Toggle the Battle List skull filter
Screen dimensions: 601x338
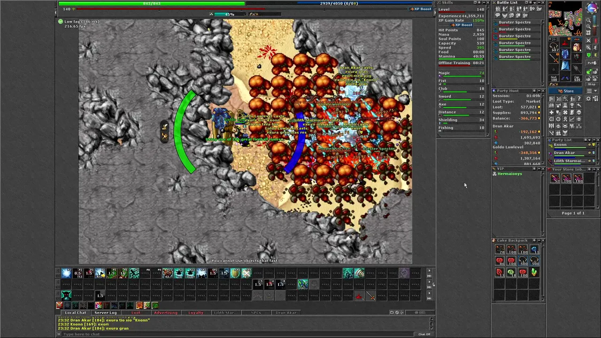[511, 15]
